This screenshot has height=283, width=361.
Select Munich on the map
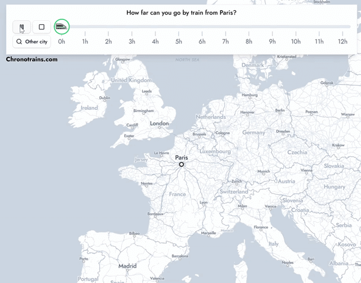(263, 171)
